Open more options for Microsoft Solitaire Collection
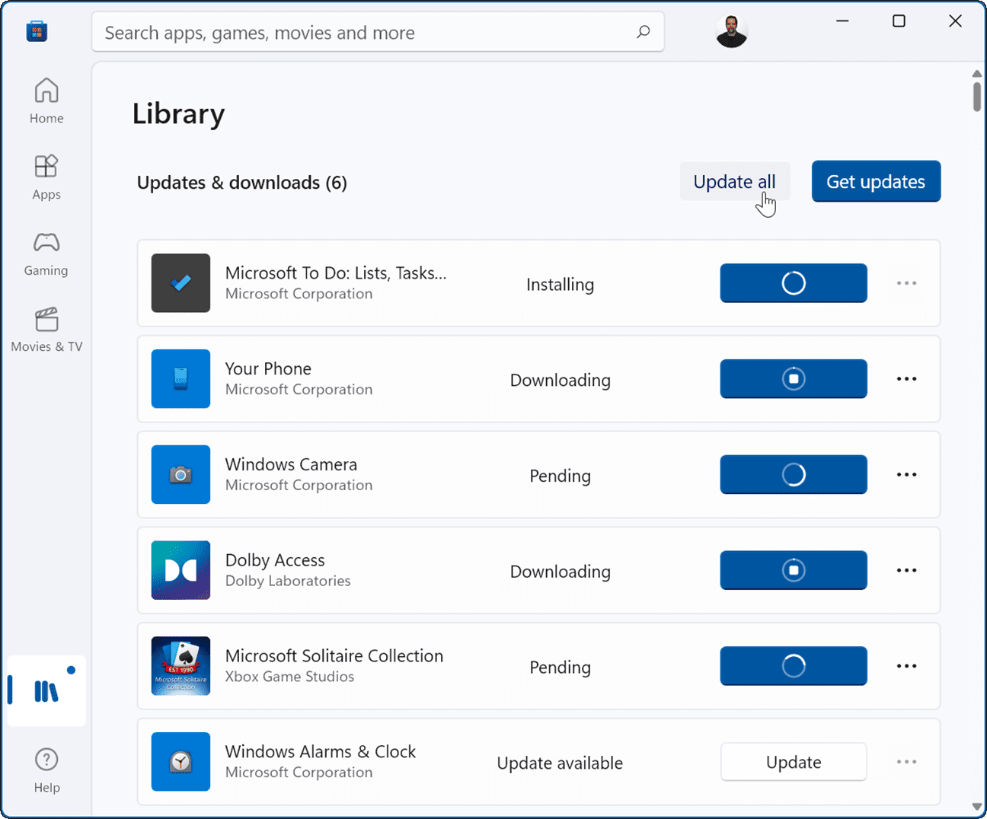The image size is (987, 819). point(906,665)
